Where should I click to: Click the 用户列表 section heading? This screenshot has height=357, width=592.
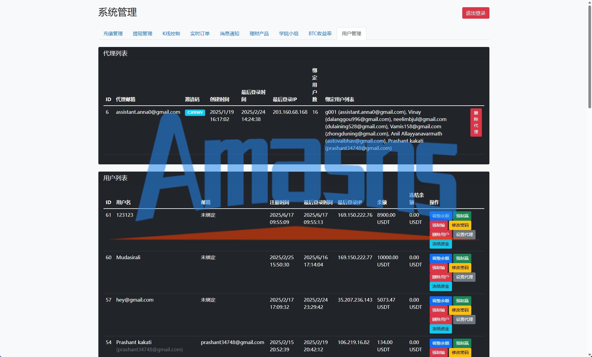(x=116, y=178)
